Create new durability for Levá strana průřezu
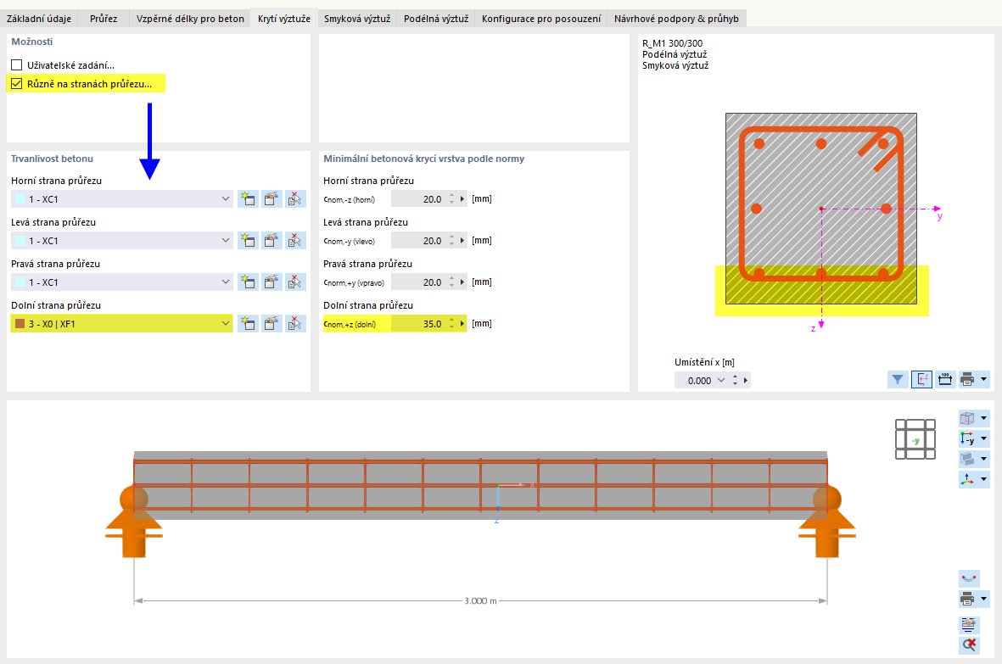Viewport: 1002px width, 664px height. coord(248,241)
